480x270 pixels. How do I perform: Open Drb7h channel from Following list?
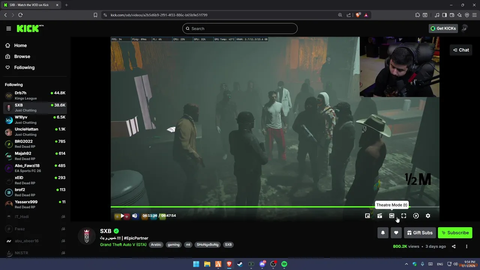tap(35, 95)
